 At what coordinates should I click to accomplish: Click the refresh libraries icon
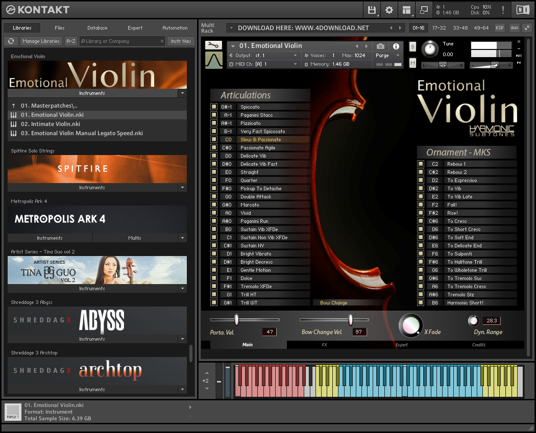[x=11, y=41]
